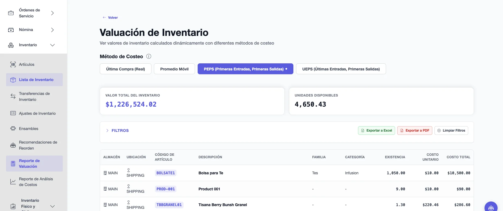Screen dimensions: 503x211
Task: Select UEPS (Últimas Entradas, Primeras Salidas) method
Action: pyautogui.click(x=341, y=69)
